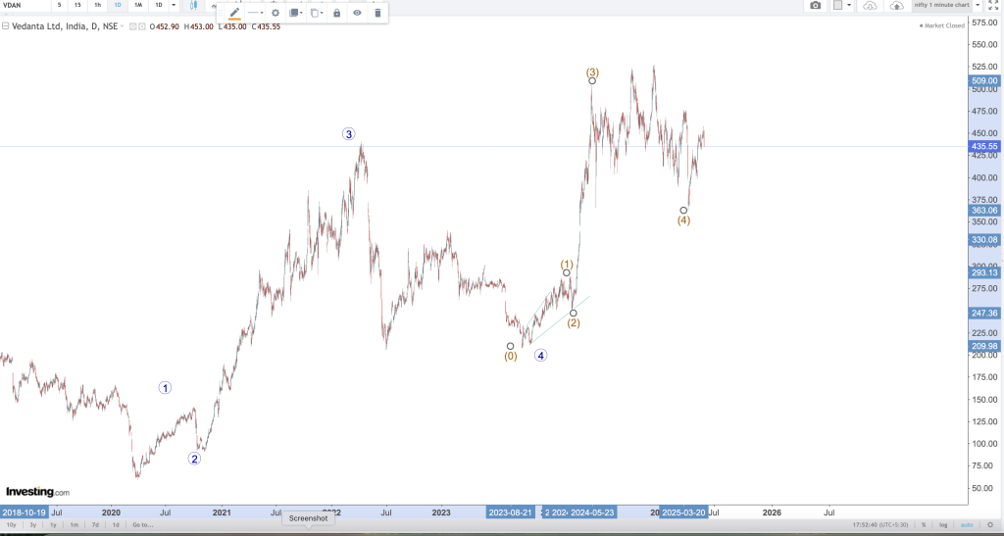Toggle log scale

944,524
